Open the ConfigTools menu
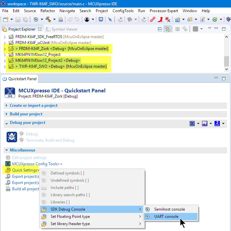231x231 pixels. click(123, 11)
